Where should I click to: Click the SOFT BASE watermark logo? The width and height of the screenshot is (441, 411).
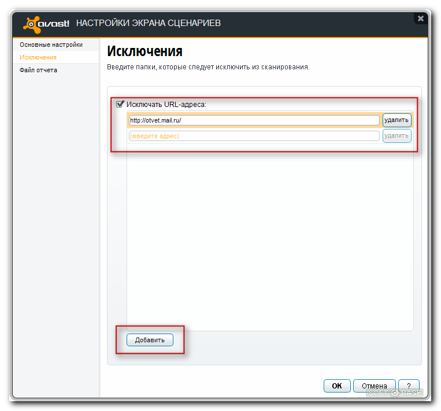395,393
